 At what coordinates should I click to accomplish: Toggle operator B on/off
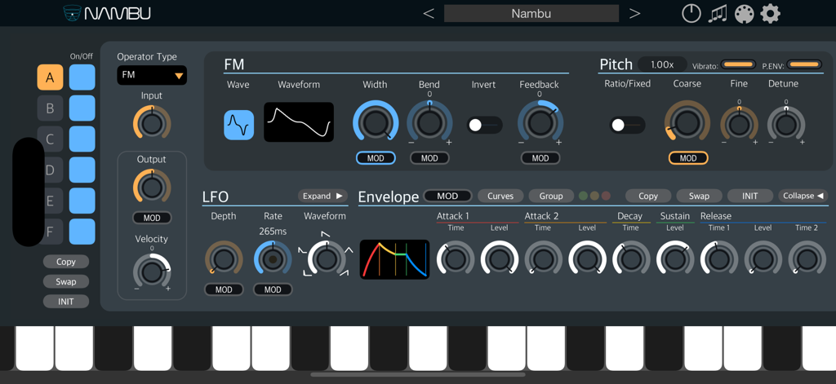pos(82,108)
